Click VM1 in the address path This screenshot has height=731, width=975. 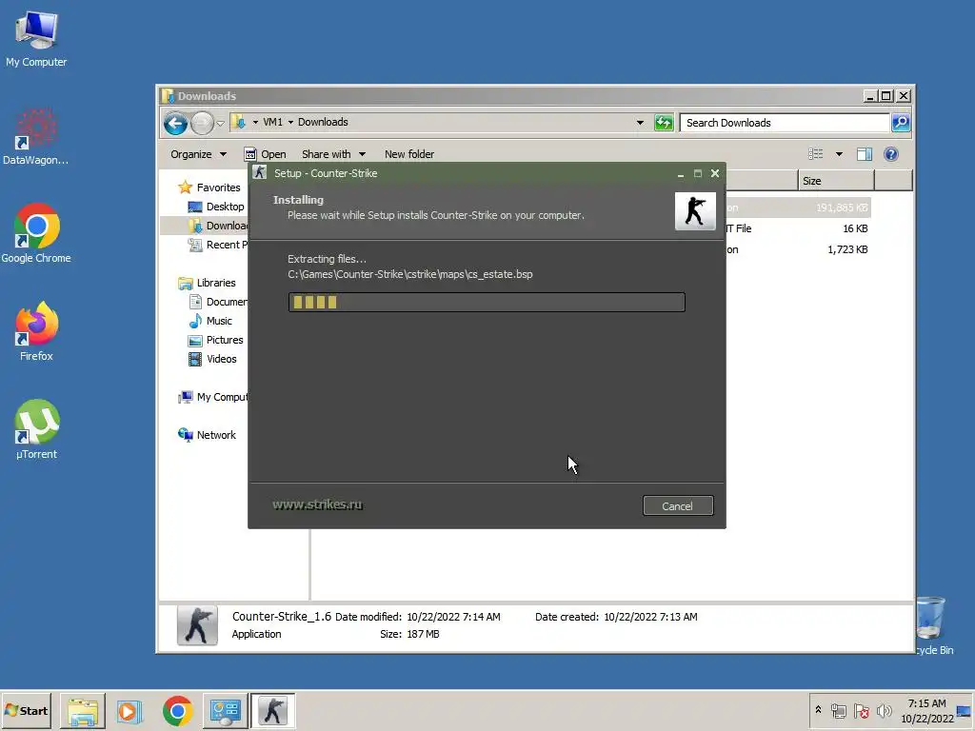tap(272, 122)
